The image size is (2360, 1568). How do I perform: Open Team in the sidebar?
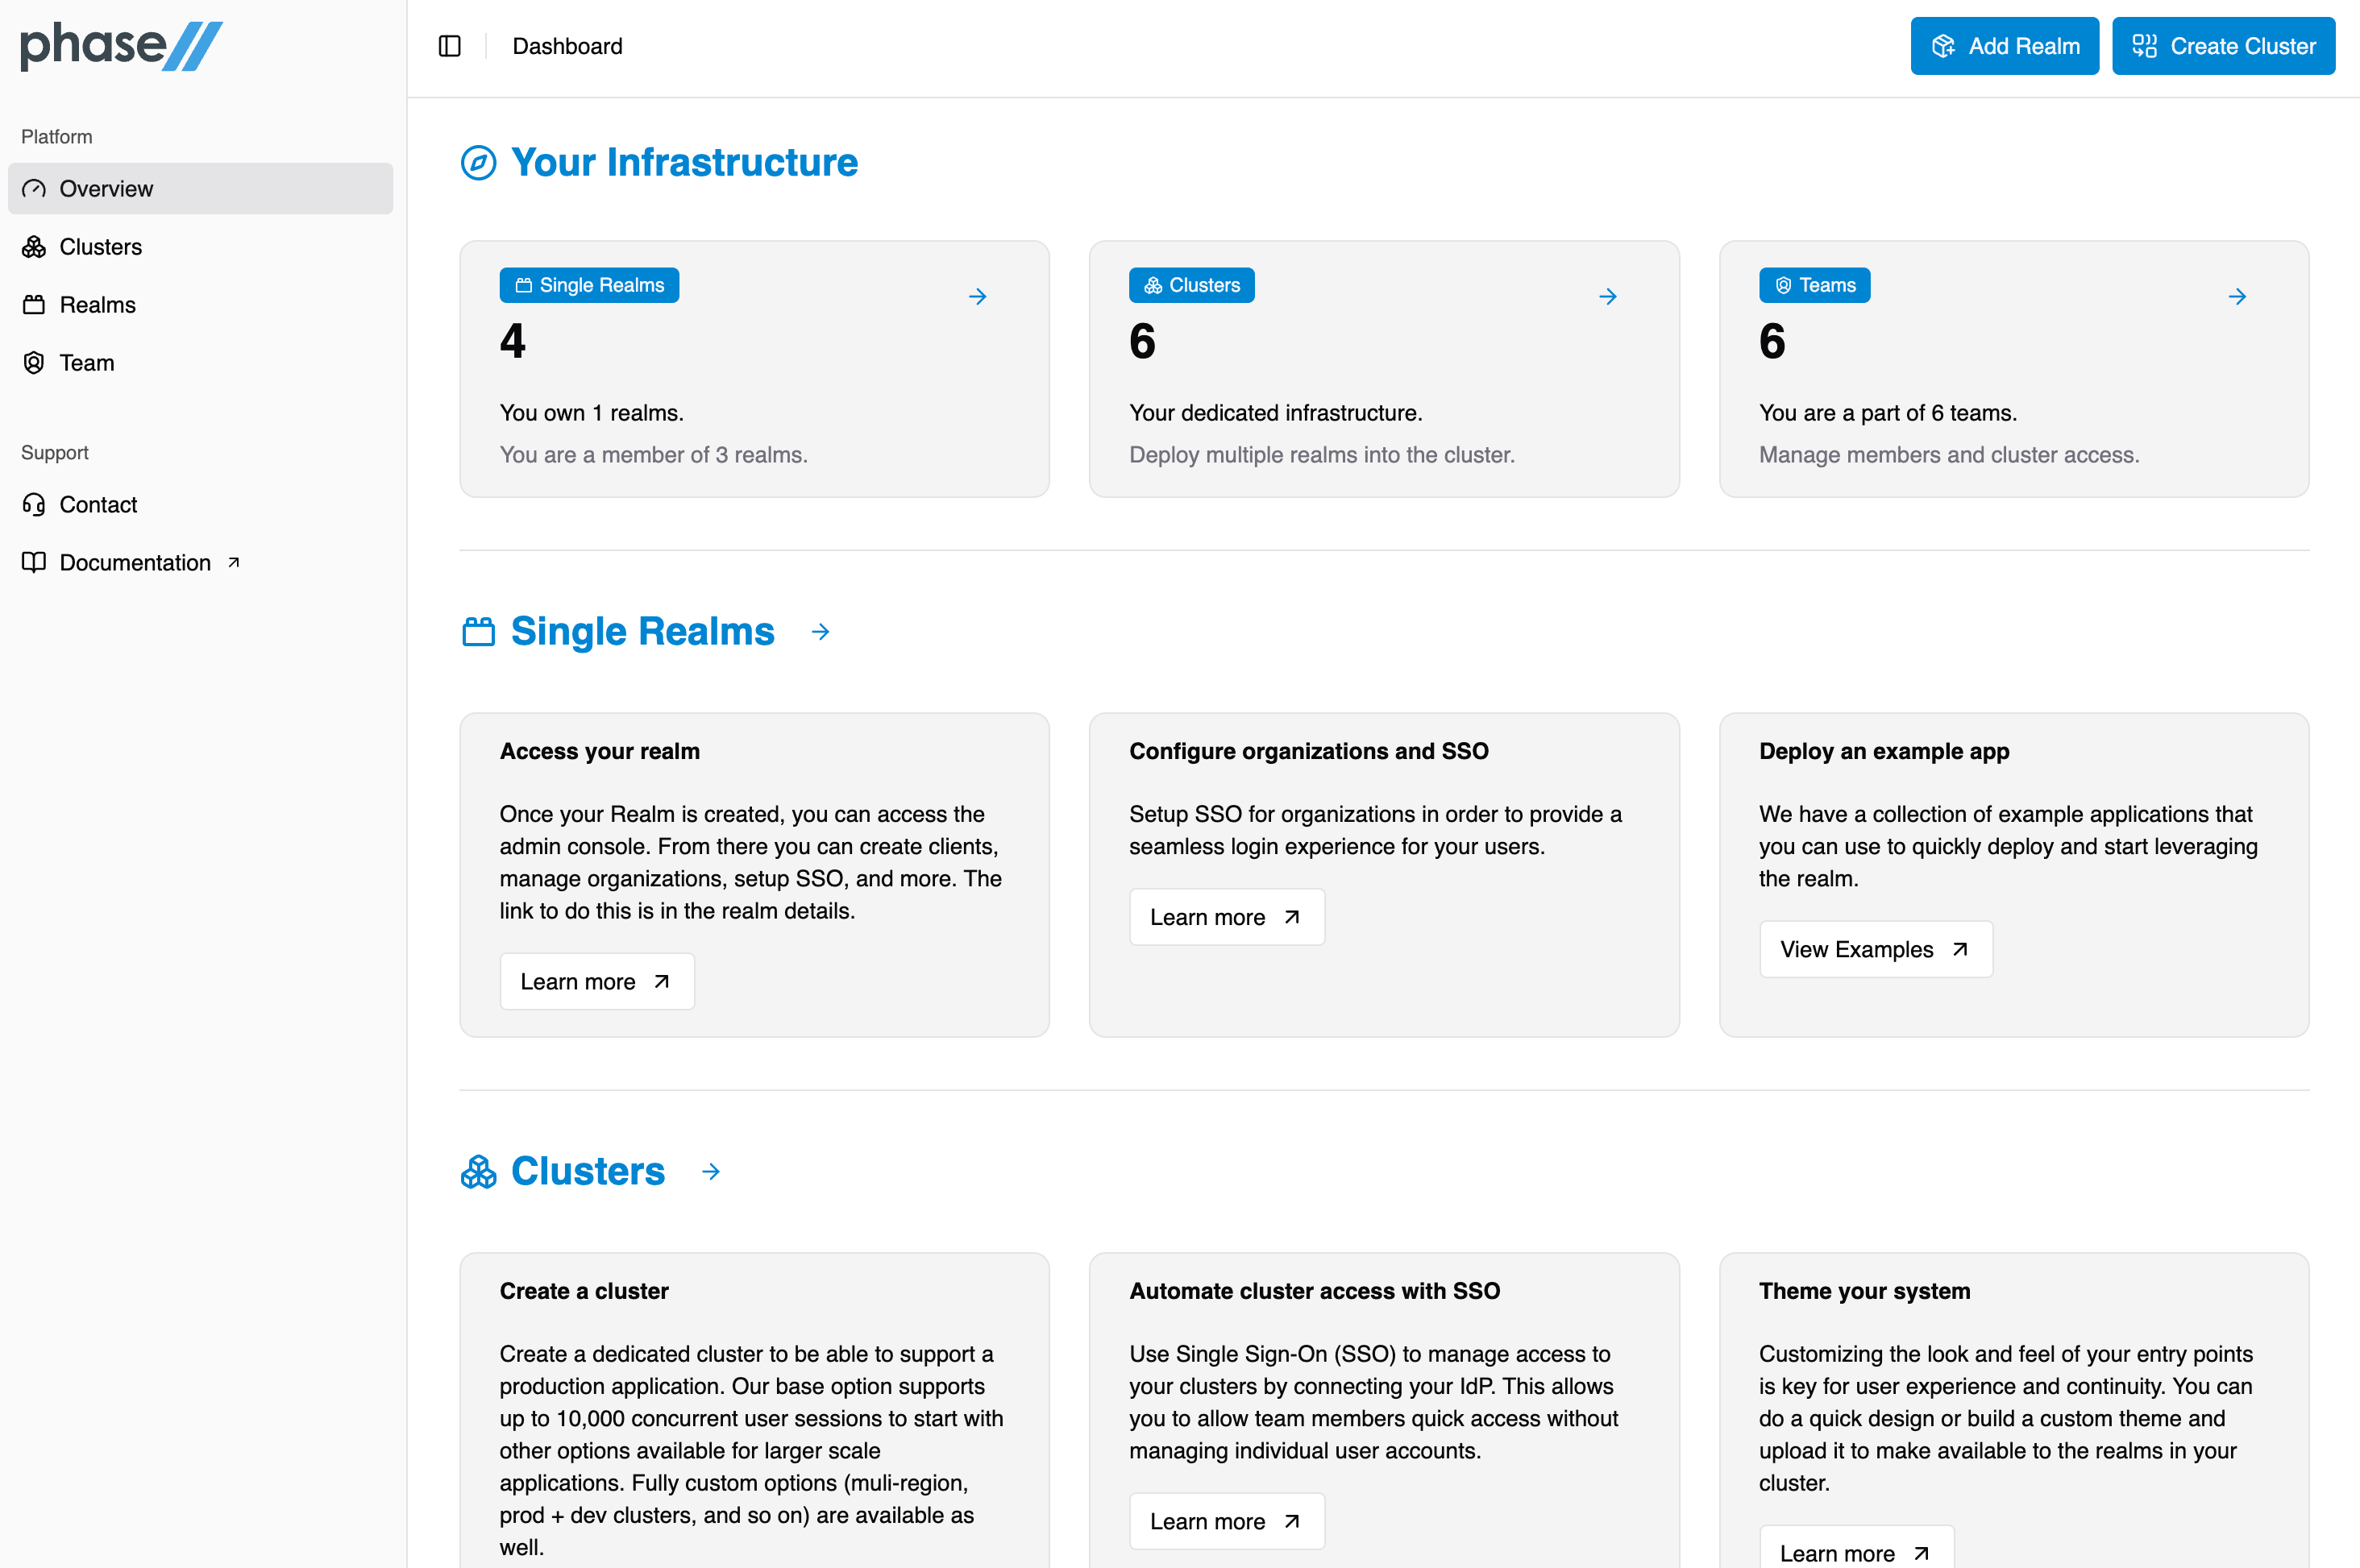pyautogui.click(x=86, y=363)
